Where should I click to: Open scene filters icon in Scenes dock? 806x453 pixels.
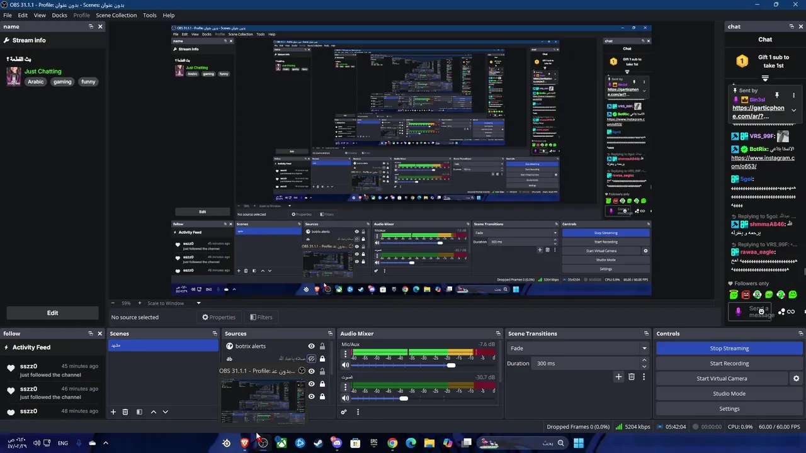[x=139, y=412]
